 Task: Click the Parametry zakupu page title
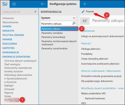(x=108, y=20)
